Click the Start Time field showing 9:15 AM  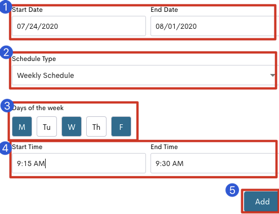tap(79, 163)
